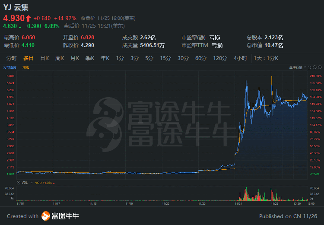Click the closing price 4.930
Viewport: 324px width, 225px height.
coord(14,18)
